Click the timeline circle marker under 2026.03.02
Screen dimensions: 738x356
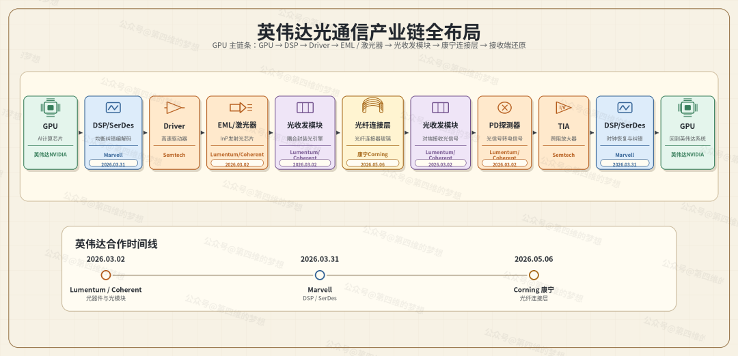(106, 276)
